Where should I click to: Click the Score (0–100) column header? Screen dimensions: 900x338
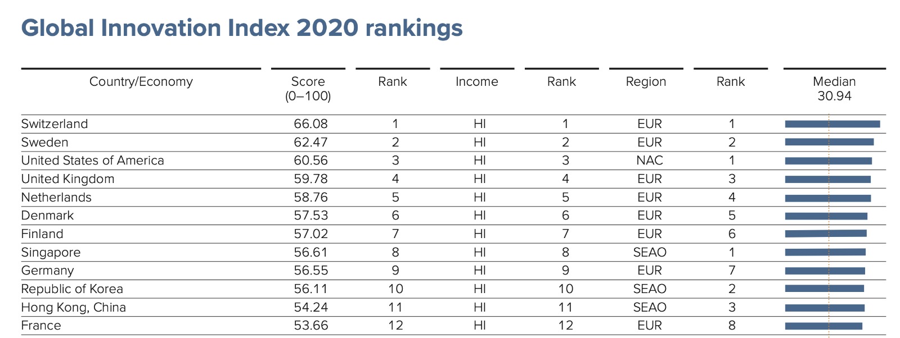[x=308, y=89]
